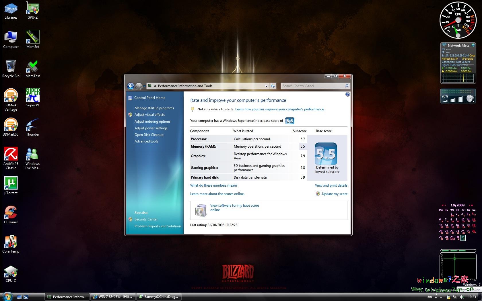Click the Memory (RAM) row label
482x301 pixels.
click(x=203, y=146)
